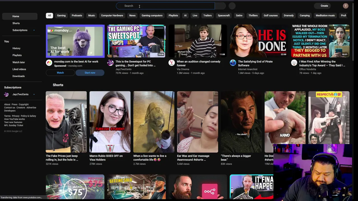Select the Computer Hardware filter chip
Image resolution: width=358 pixels, height=201 pixels.
click(112, 16)
